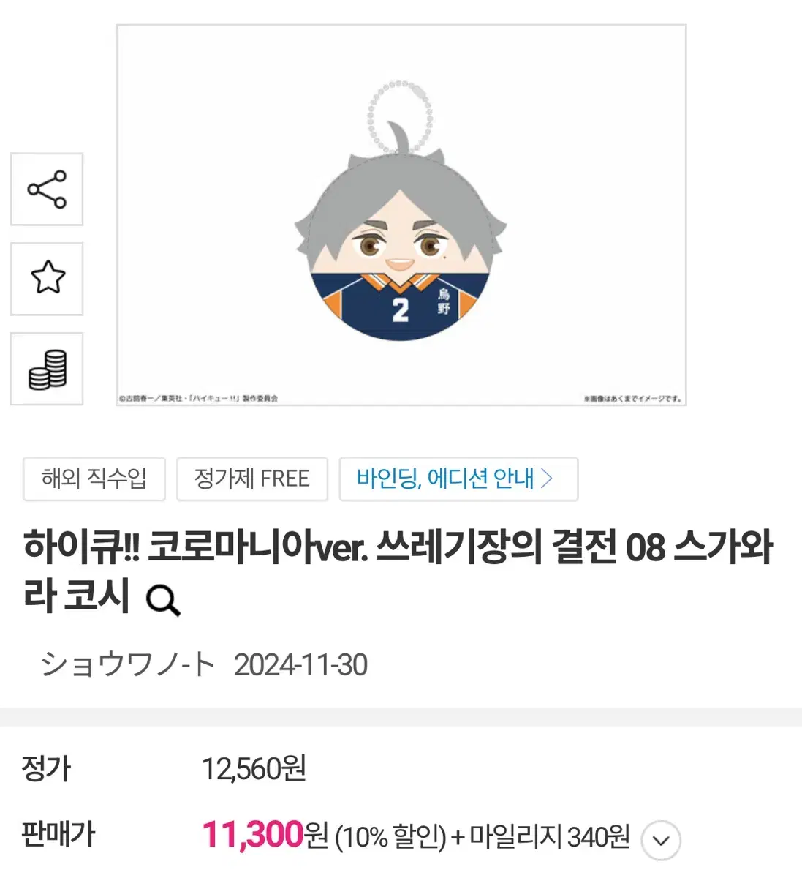
Task: Expand the sale price details chevron
Action: pos(661,840)
